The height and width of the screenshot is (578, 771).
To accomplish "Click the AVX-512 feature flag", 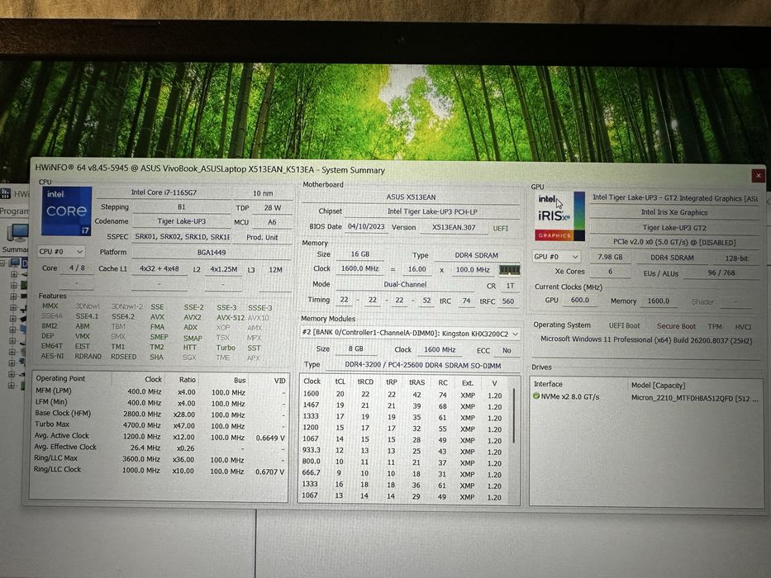I will [231, 318].
